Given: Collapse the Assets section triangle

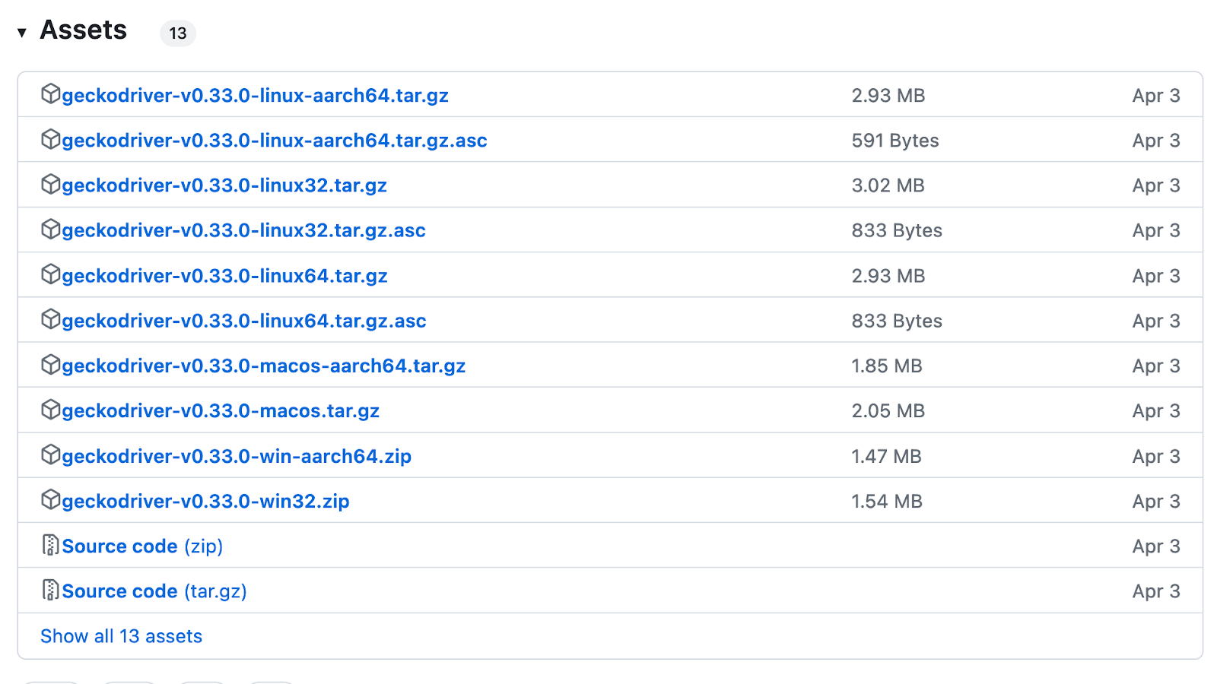Looking at the screenshot, I should click(22, 32).
